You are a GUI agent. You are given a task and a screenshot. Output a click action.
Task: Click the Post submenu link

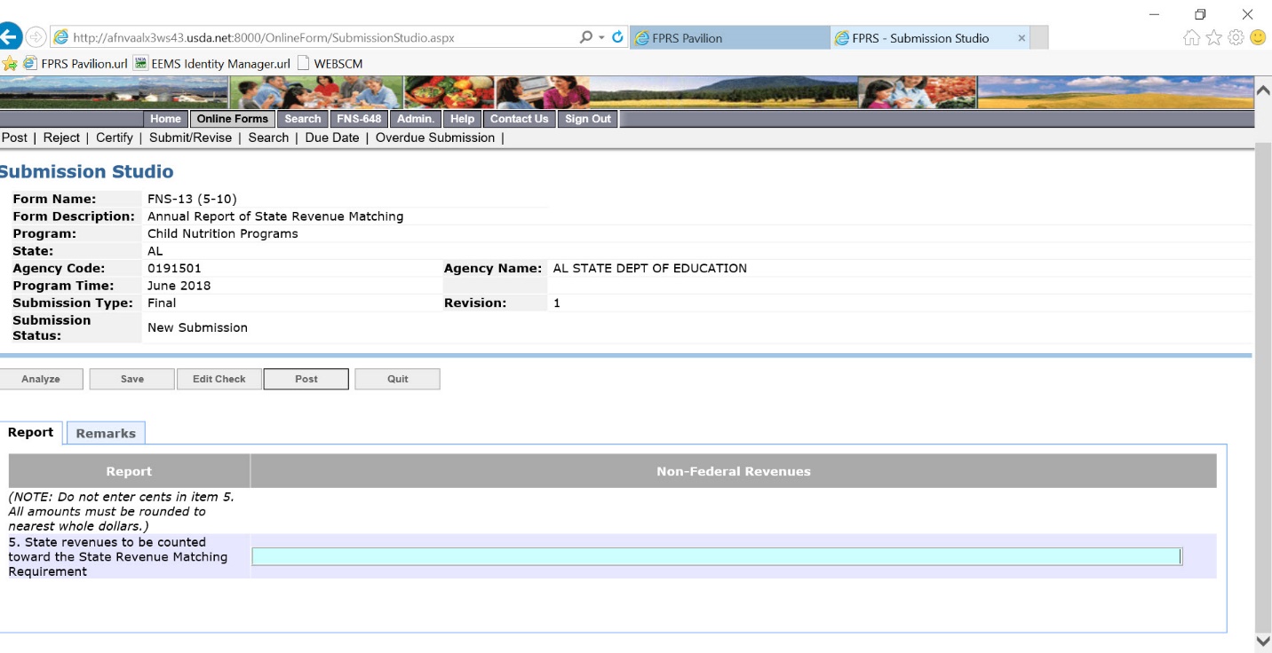tap(14, 138)
